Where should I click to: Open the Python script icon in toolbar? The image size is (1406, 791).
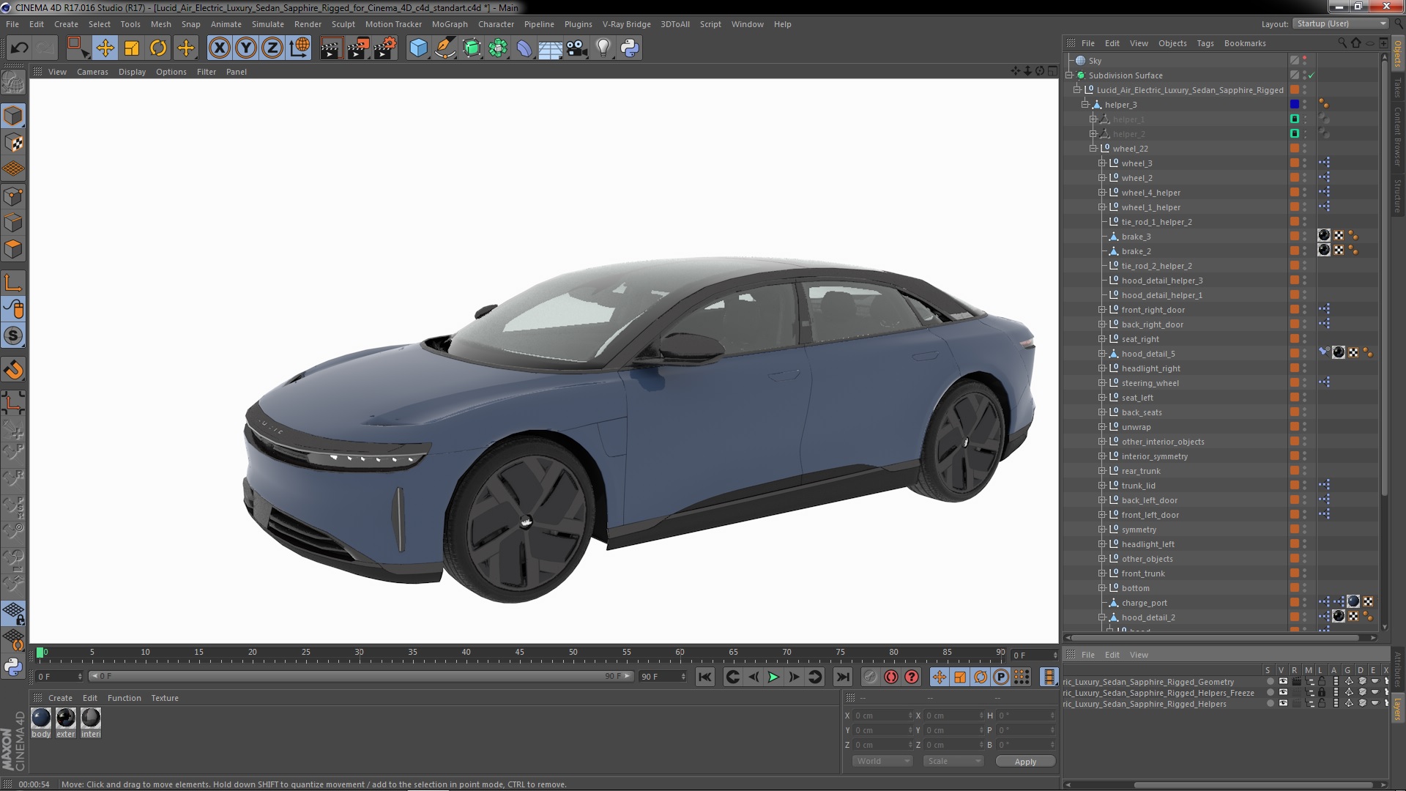coord(630,48)
